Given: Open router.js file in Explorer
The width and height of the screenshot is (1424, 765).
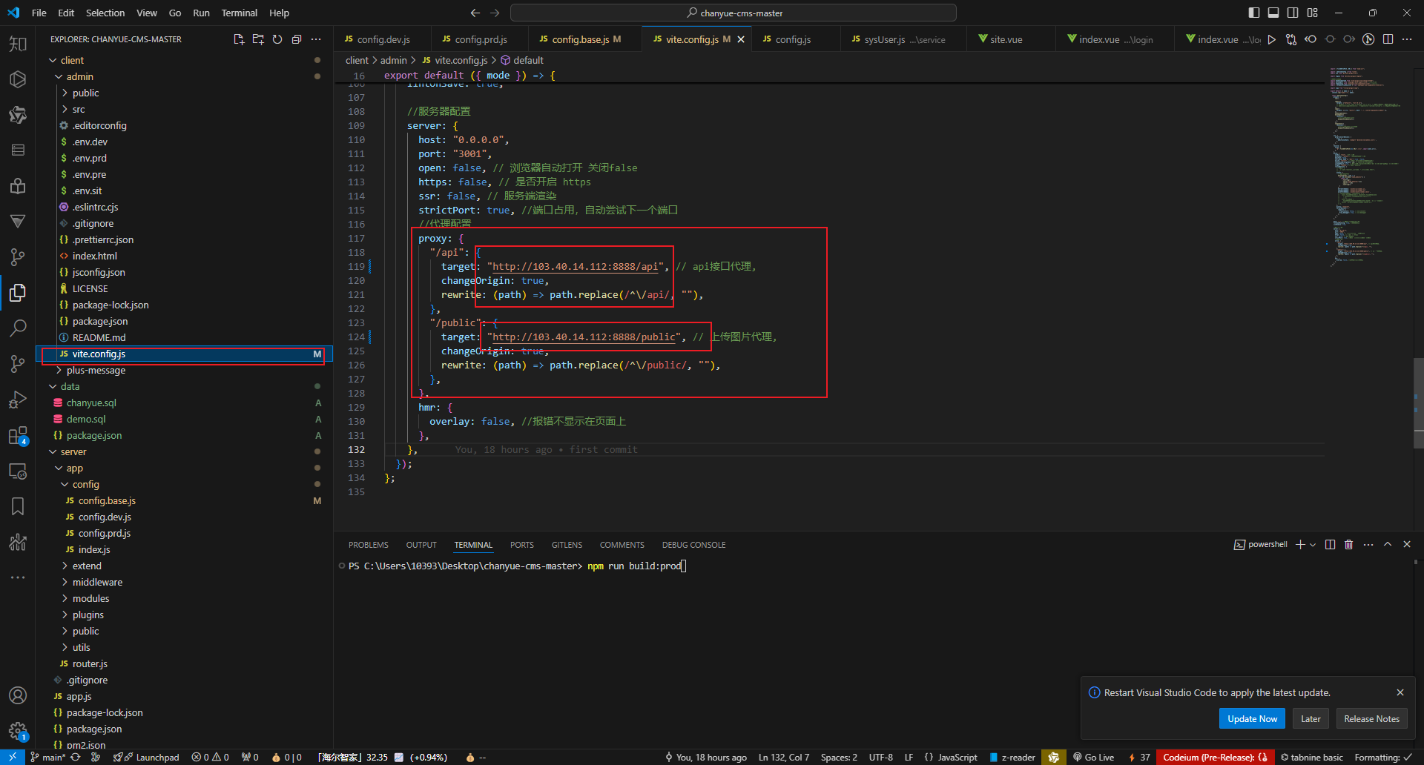Looking at the screenshot, I should coord(90,663).
